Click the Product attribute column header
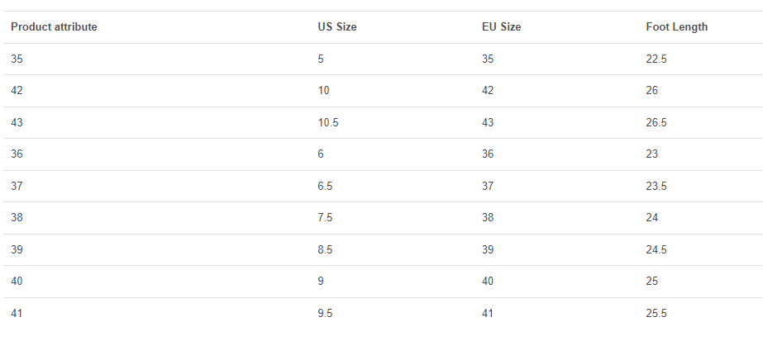Viewport: 763px width, 360px height. coord(54,27)
